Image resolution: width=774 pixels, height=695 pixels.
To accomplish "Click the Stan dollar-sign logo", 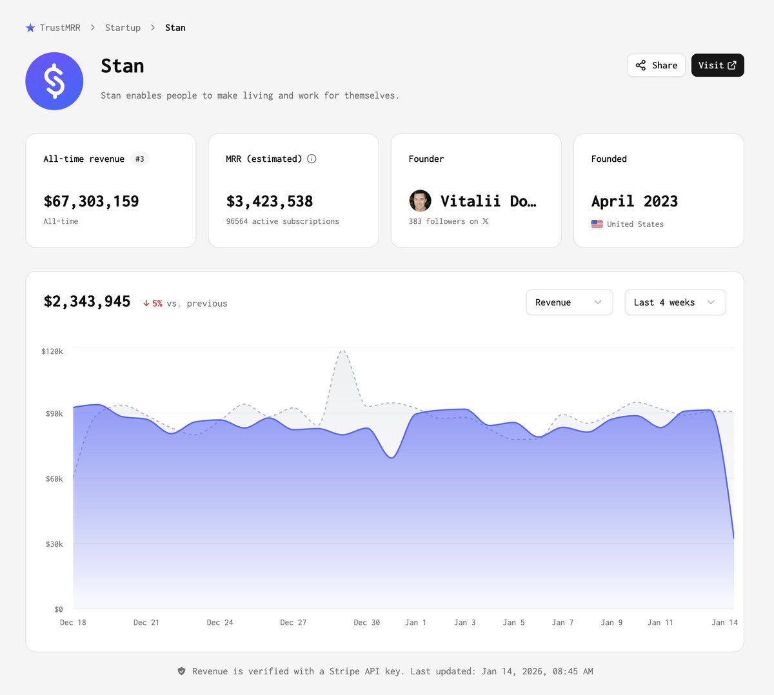I will 54,81.
